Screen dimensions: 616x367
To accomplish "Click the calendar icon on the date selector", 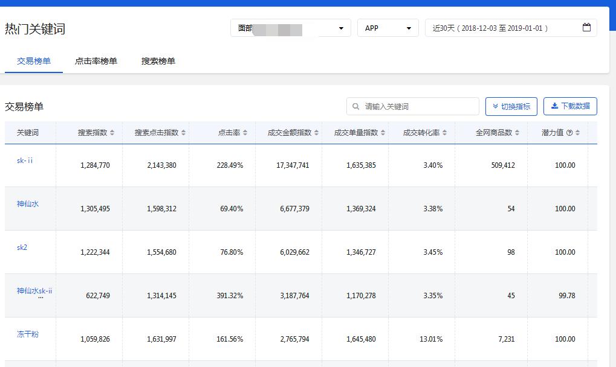I will [586, 28].
